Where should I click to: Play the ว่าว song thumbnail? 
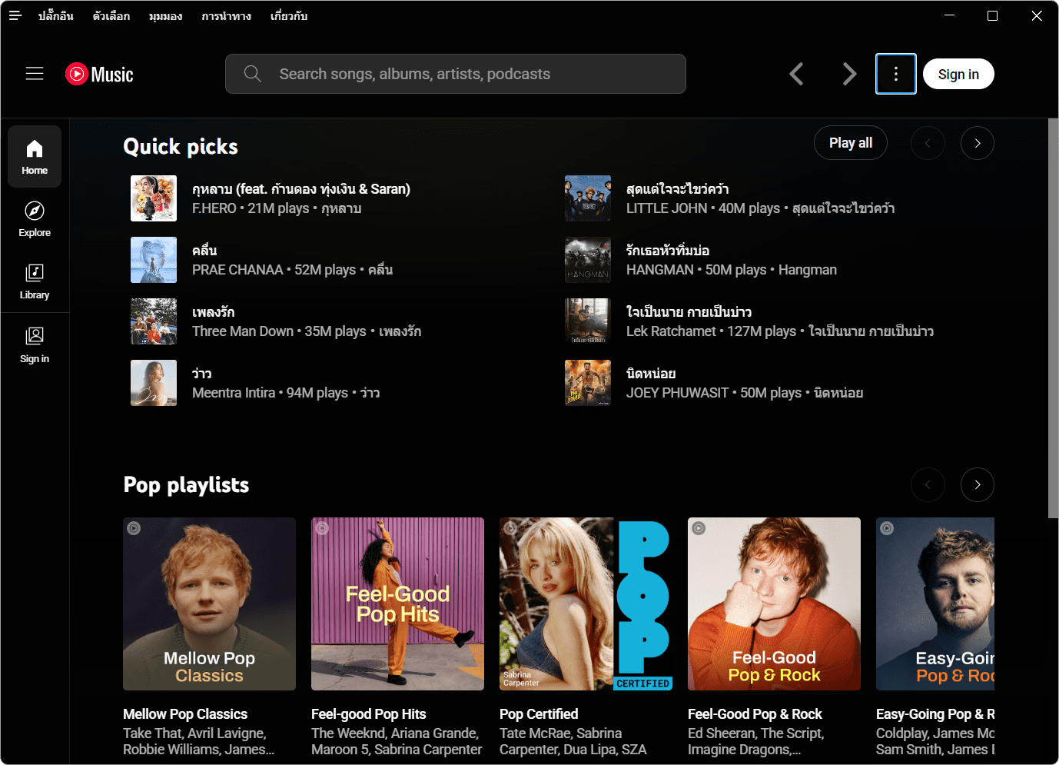pyautogui.click(x=154, y=383)
